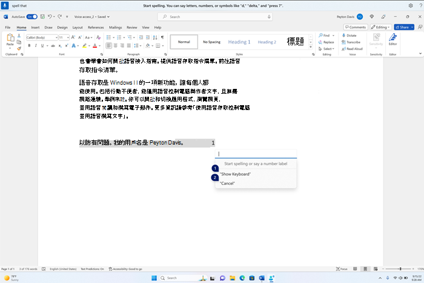Screen dimensions: 424x283
Task: Apply the Heading 1 style
Action: coord(239,42)
